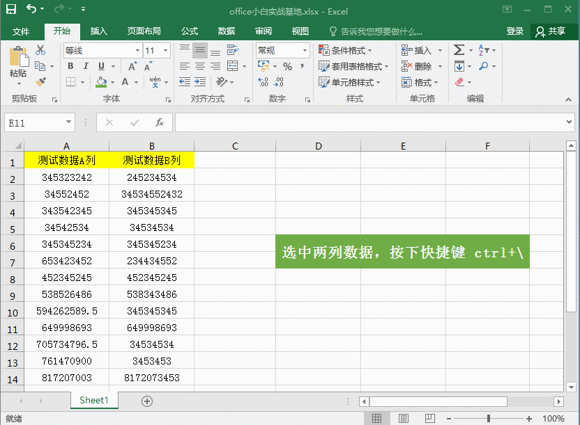Click the Cut scissors icon
The height and width of the screenshot is (425, 580).
tap(40, 50)
